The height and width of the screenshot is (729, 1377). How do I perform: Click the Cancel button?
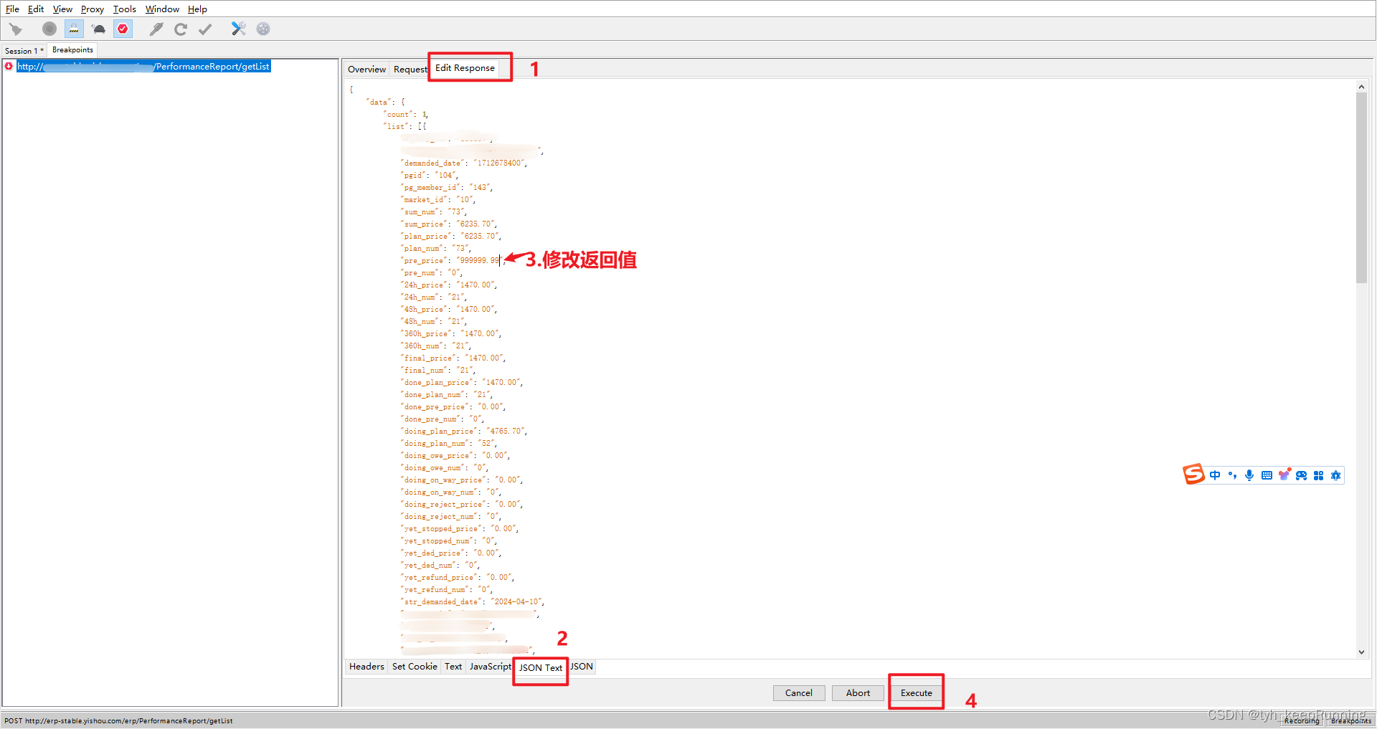[799, 692]
